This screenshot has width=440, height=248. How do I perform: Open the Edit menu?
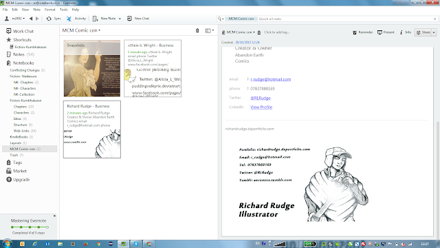click(14, 10)
